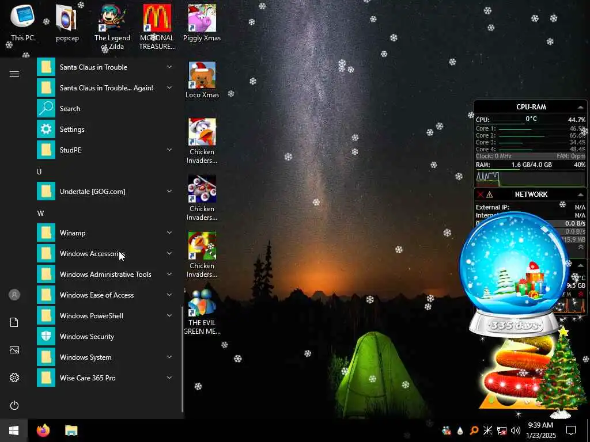Click the water drop tray icon

pyautogui.click(x=460, y=430)
